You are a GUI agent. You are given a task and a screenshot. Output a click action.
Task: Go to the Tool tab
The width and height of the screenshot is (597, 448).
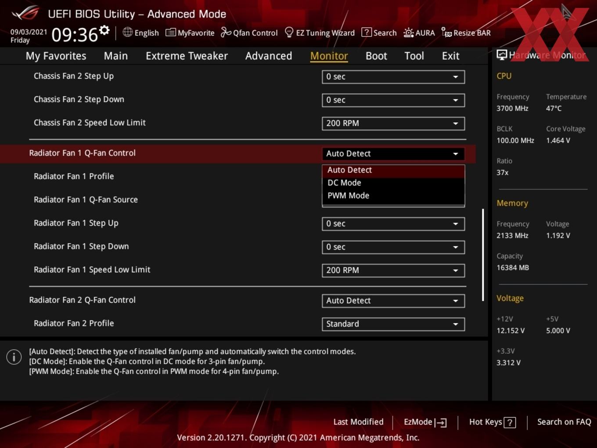pyautogui.click(x=414, y=56)
